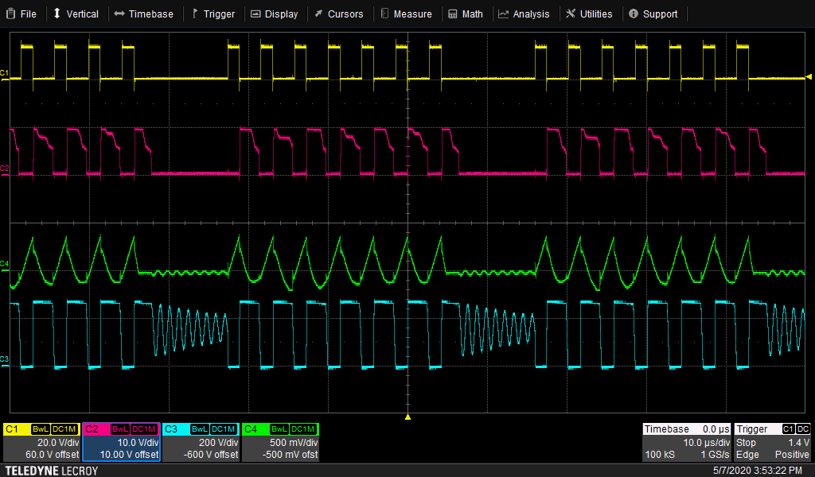This screenshot has height=477, width=815.
Task: Click the yellow trigger level arrow on the right
Action: click(809, 76)
